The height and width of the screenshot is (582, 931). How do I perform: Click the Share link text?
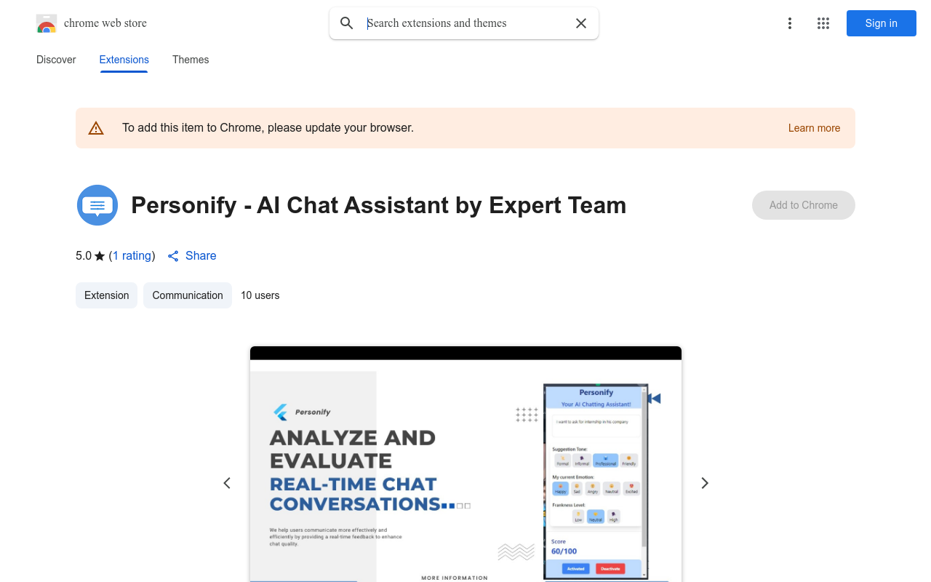(x=201, y=256)
